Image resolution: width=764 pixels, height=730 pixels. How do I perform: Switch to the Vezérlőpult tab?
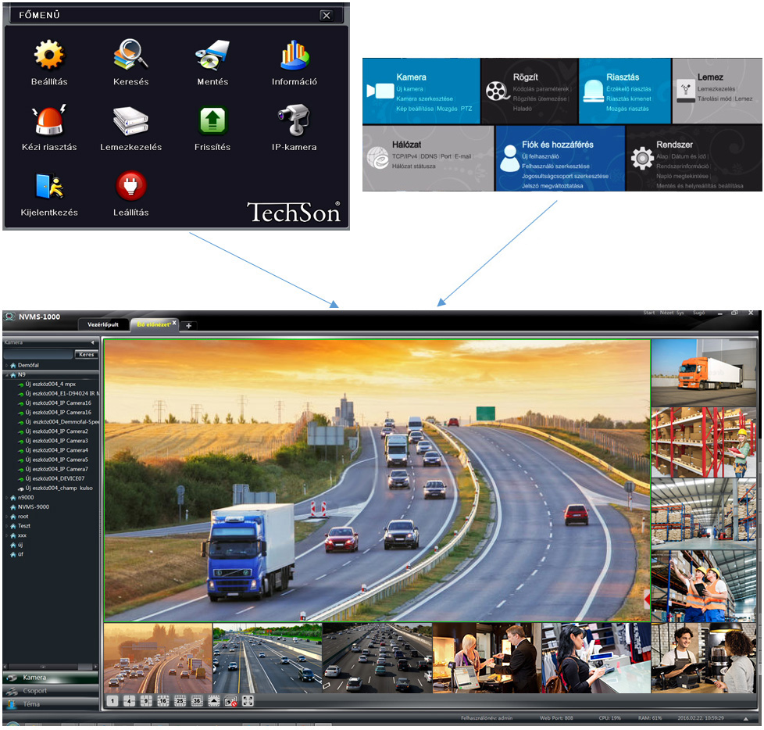(102, 324)
